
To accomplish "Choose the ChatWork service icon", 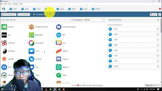I will click(x=4, y=43).
